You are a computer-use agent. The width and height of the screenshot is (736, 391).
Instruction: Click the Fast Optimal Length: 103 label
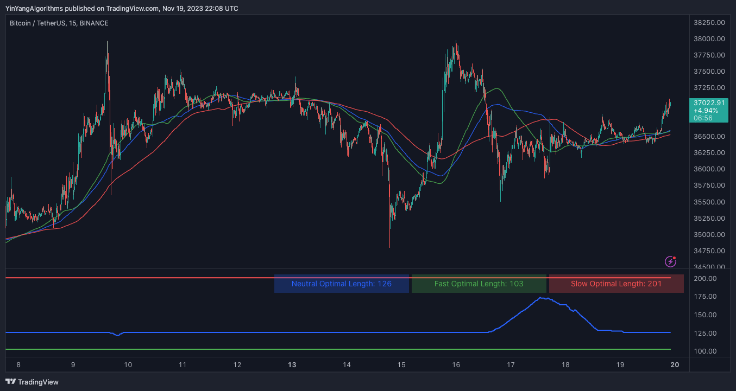point(479,284)
